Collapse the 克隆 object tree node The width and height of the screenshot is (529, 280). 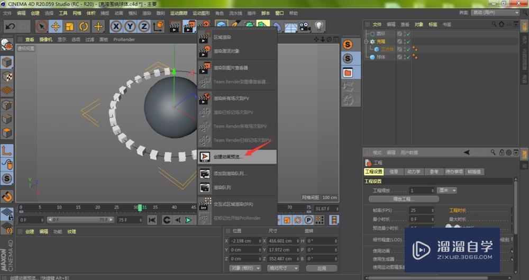(x=367, y=41)
